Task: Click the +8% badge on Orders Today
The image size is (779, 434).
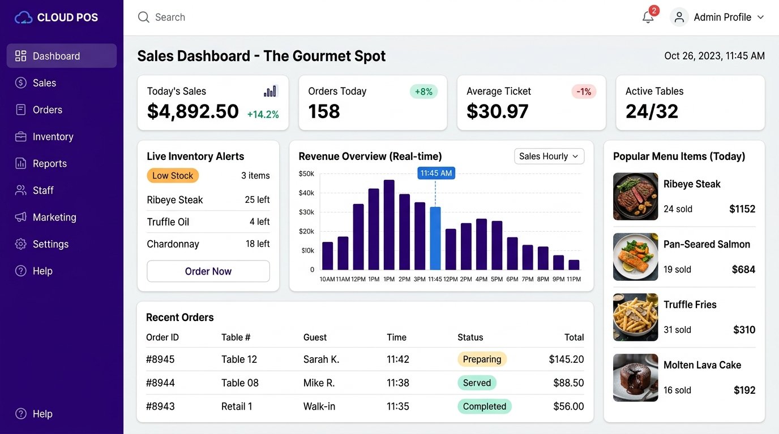Action: (x=423, y=92)
